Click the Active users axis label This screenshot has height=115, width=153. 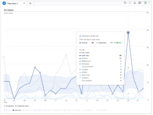point(8,13)
